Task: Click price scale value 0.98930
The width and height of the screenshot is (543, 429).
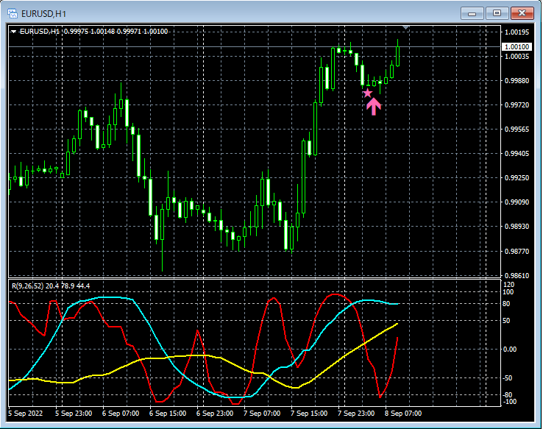Action: (x=517, y=226)
